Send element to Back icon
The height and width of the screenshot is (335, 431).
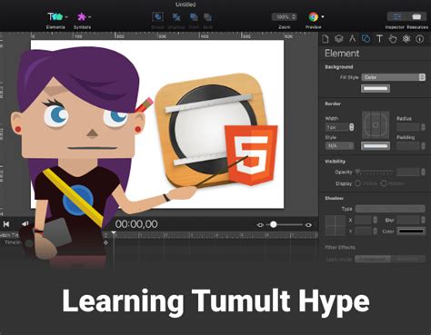207,17
